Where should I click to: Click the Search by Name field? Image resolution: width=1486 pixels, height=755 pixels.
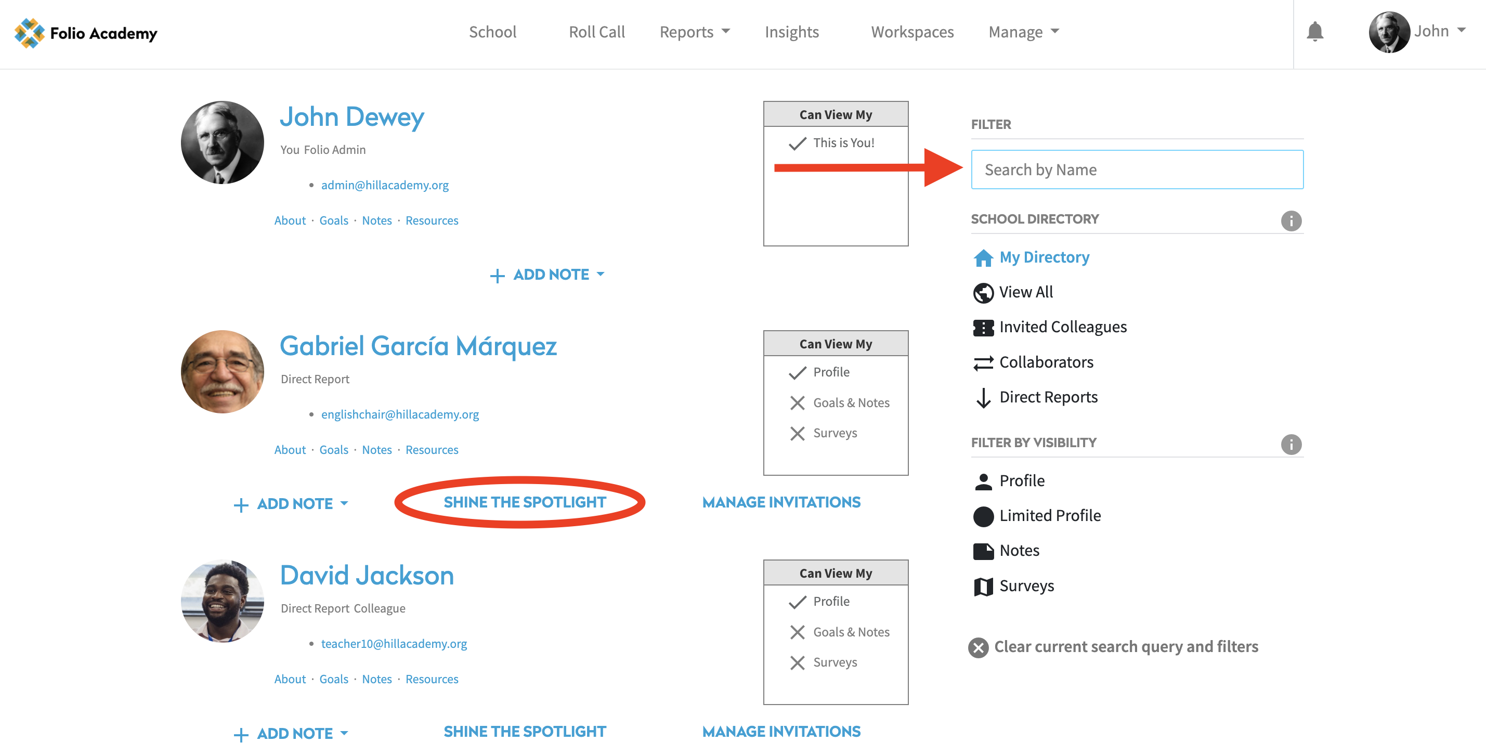(x=1137, y=170)
